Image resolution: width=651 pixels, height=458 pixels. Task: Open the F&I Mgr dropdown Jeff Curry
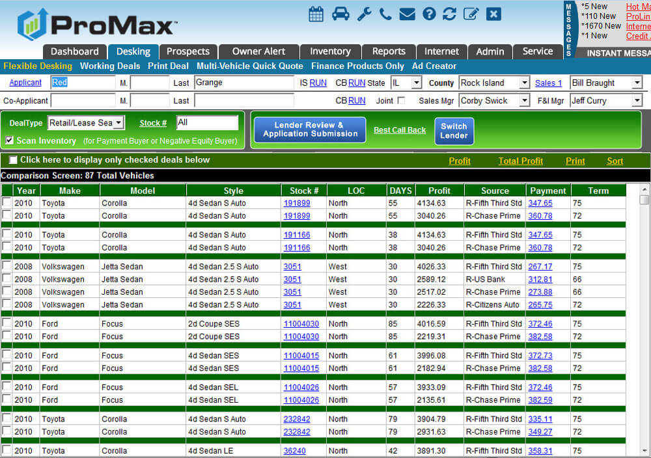(637, 100)
